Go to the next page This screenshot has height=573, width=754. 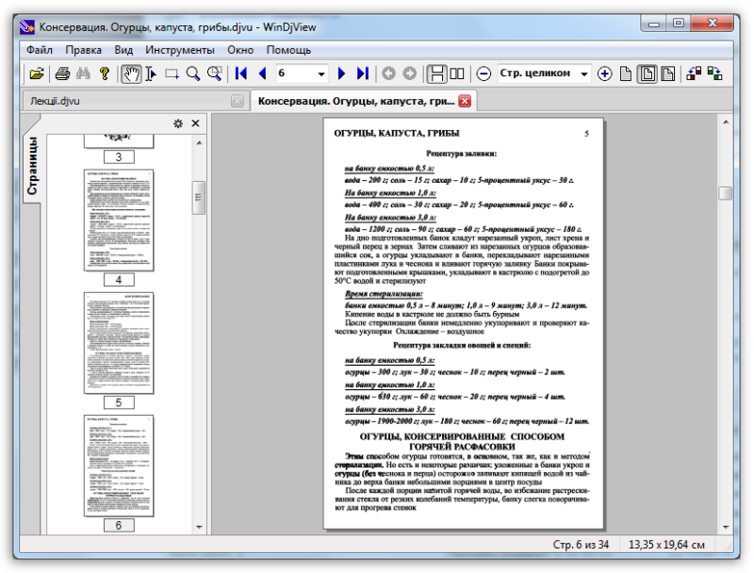[x=341, y=74]
